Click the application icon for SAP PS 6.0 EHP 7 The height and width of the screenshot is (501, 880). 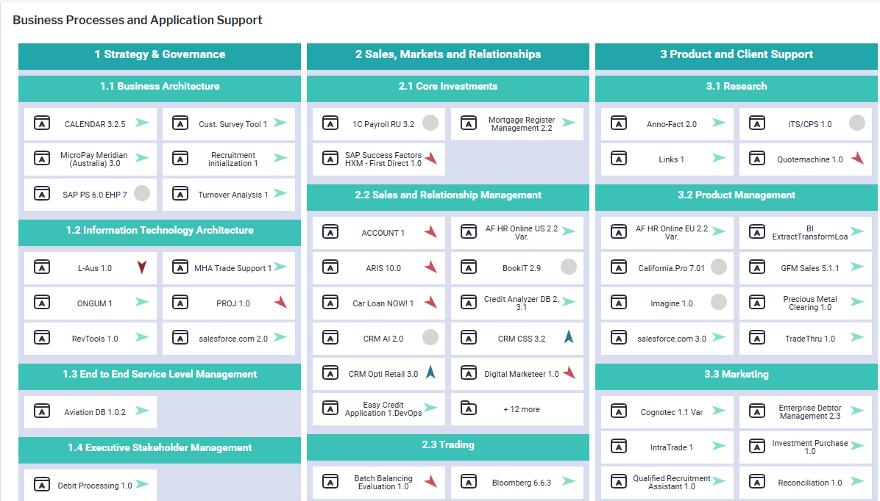click(x=42, y=194)
